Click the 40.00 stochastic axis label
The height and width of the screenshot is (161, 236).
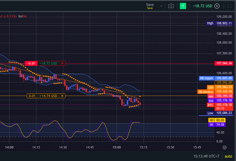click(220, 133)
